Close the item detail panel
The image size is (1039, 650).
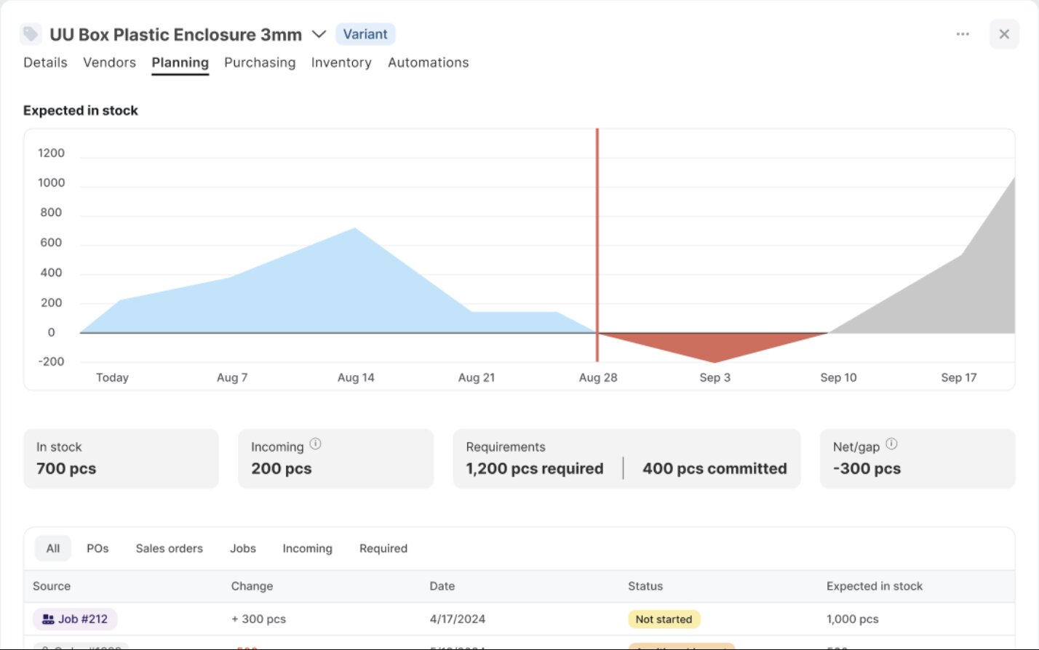[x=1003, y=34]
